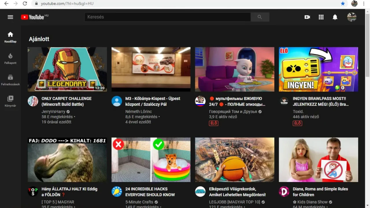Click 5-Minute Crafts lightbulb avatar
The height and width of the screenshot is (208, 370).
pos(117,192)
